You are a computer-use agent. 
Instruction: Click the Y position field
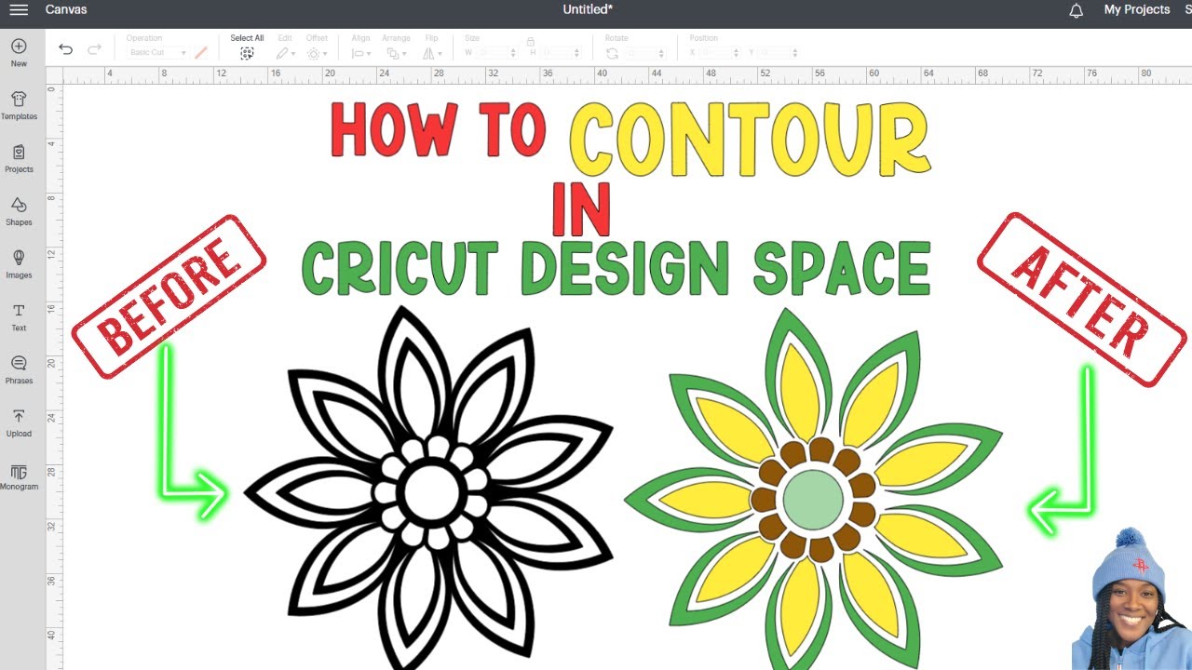(779, 53)
